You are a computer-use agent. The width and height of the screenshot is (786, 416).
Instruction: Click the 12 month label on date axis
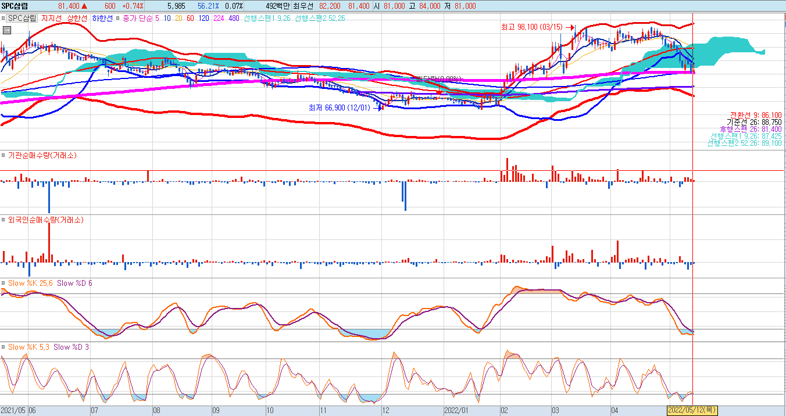[x=385, y=410]
